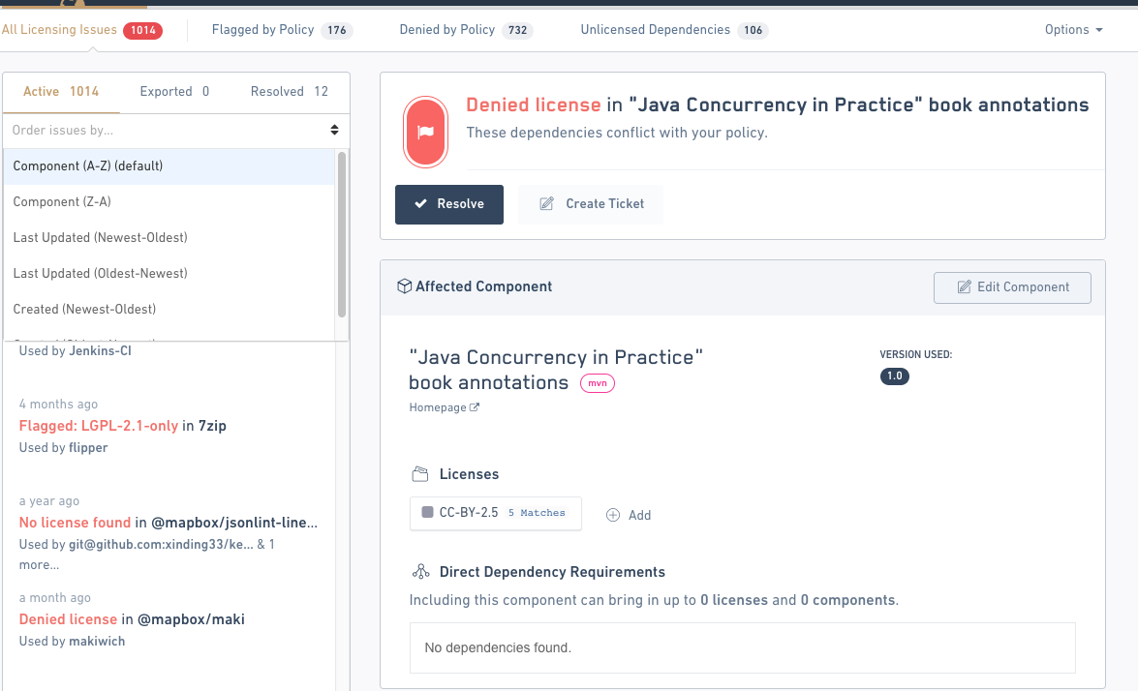Image resolution: width=1138 pixels, height=691 pixels.
Task: Click the Create Ticket pencil icon
Action: tap(546, 204)
